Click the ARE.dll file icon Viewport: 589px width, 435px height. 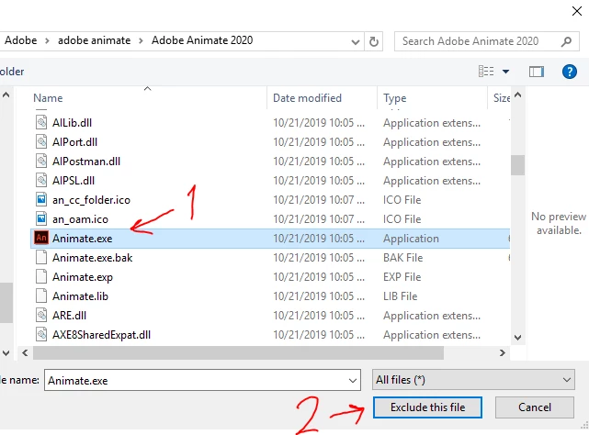pyautogui.click(x=41, y=315)
